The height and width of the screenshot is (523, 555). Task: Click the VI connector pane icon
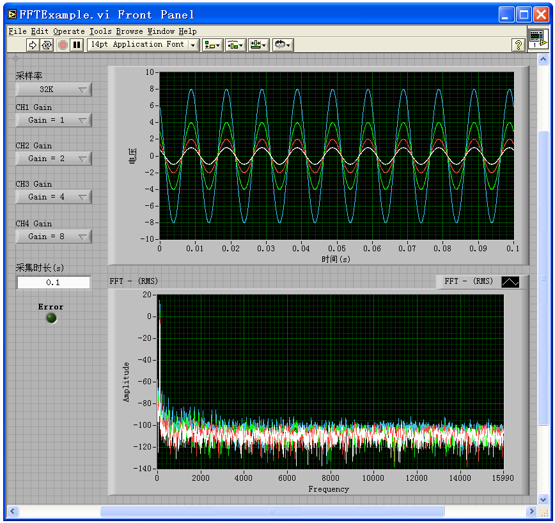click(538, 38)
